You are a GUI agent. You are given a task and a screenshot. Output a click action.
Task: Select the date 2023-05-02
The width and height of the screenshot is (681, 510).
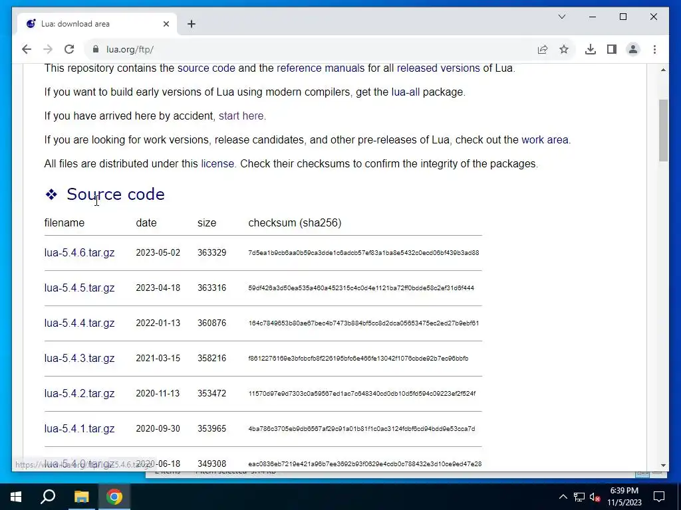click(x=158, y=253)
